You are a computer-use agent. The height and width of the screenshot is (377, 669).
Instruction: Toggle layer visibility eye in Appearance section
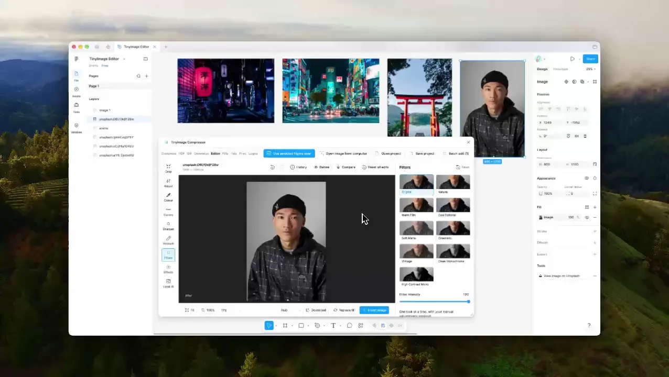(x=587, y=178)
